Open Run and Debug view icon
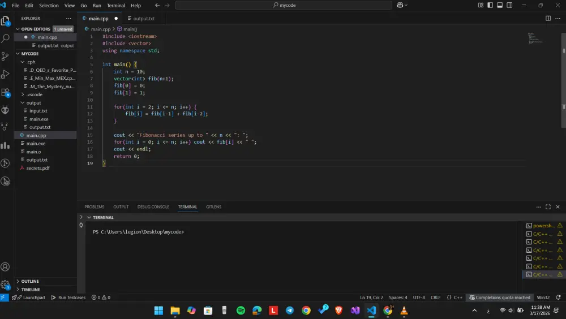The height and width of the screenshot is (319, 566). (6, 74)
